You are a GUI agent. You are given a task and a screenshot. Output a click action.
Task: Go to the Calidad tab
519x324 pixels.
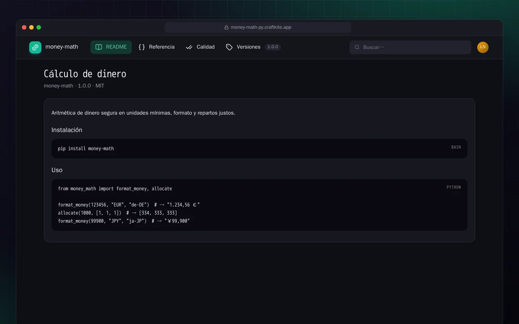pyautogui.click(x=200, y=47)
